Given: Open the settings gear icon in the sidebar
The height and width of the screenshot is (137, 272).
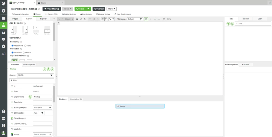Looking at the screenshot, I should [4, 46].
